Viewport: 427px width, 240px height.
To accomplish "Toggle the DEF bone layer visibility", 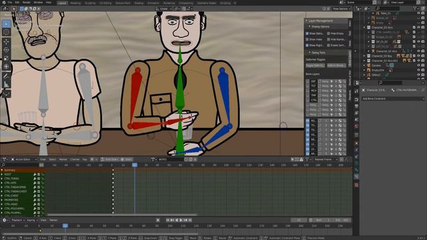I will coord(308,81).
